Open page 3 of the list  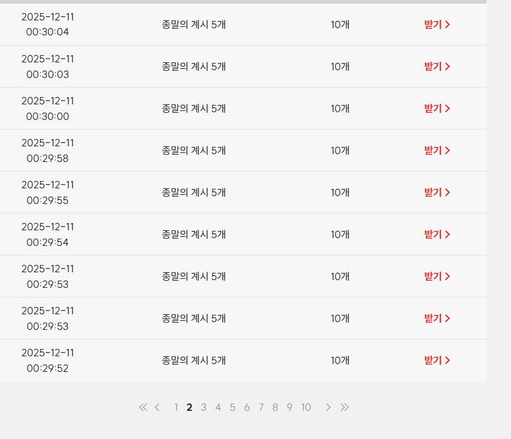pyautogui.click(x=204, y=407)
